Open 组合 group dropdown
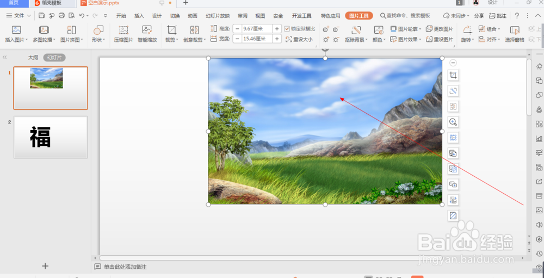544x278 pixels. (x=489, y=29)
